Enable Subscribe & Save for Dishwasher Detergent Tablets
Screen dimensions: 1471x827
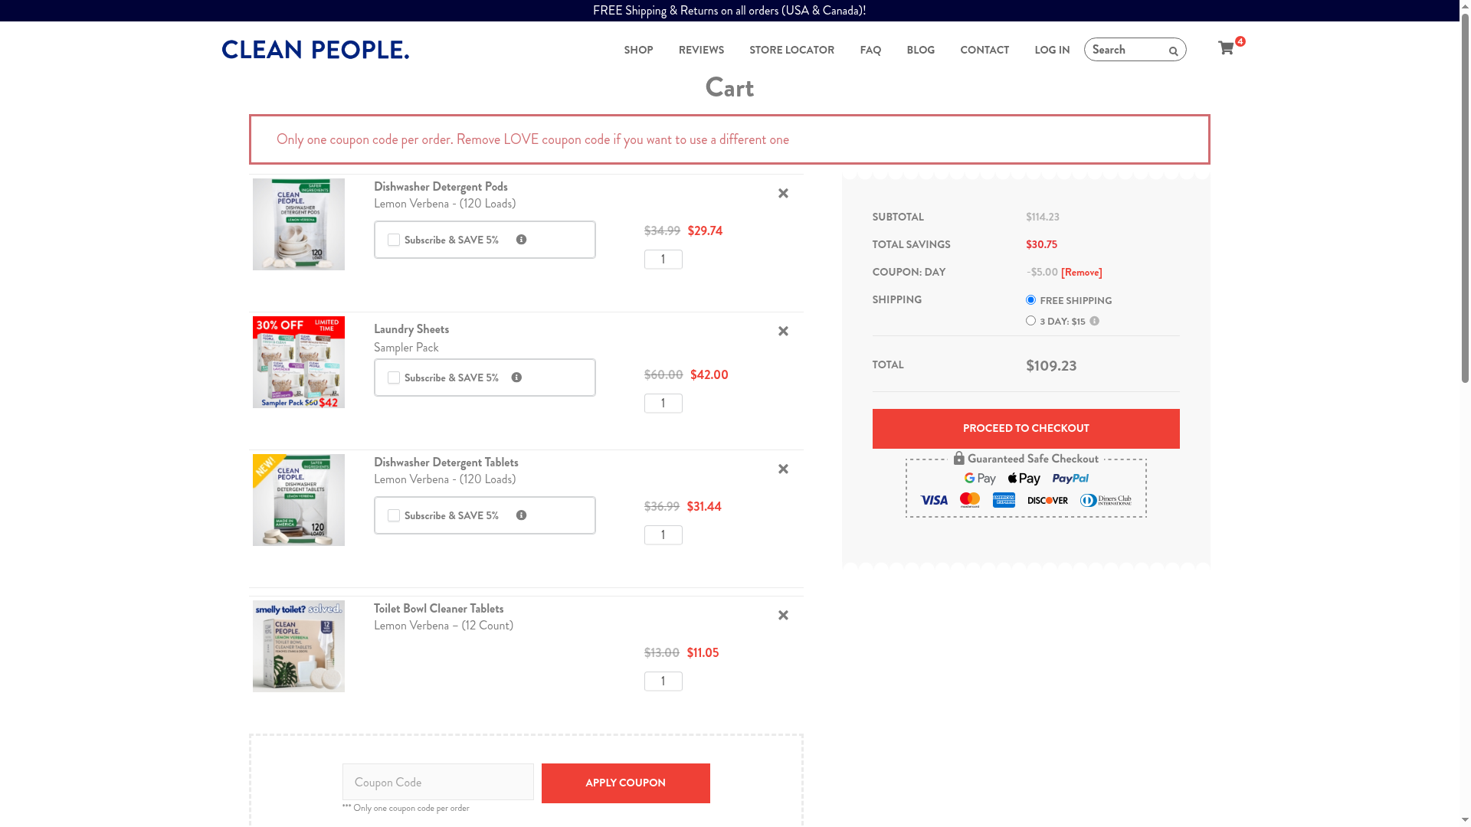point(394,515)
